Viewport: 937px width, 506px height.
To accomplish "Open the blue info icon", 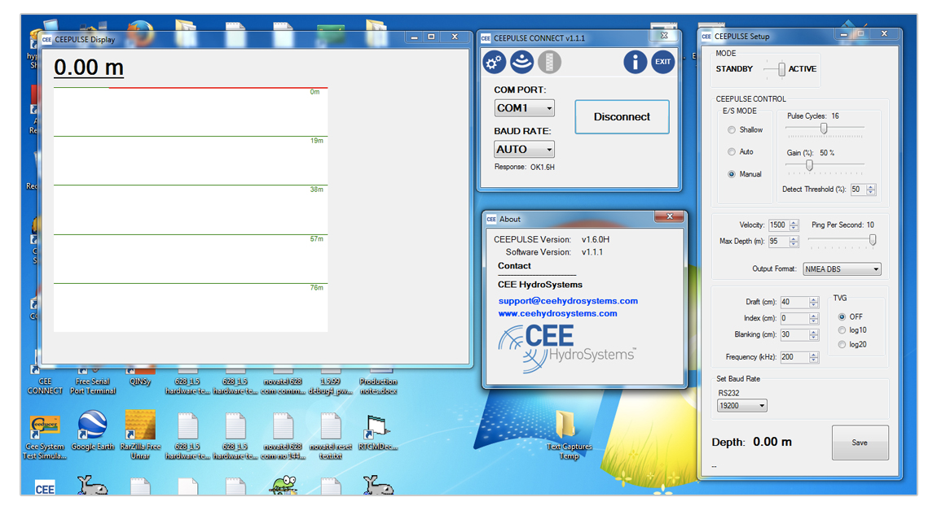I will (636, 62).
